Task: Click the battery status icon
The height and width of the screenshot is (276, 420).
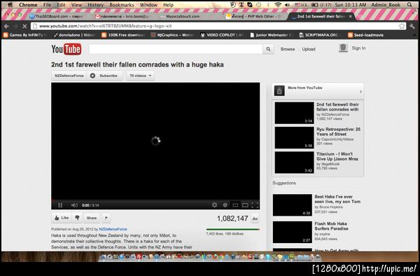Action: [x=315, y=5]
